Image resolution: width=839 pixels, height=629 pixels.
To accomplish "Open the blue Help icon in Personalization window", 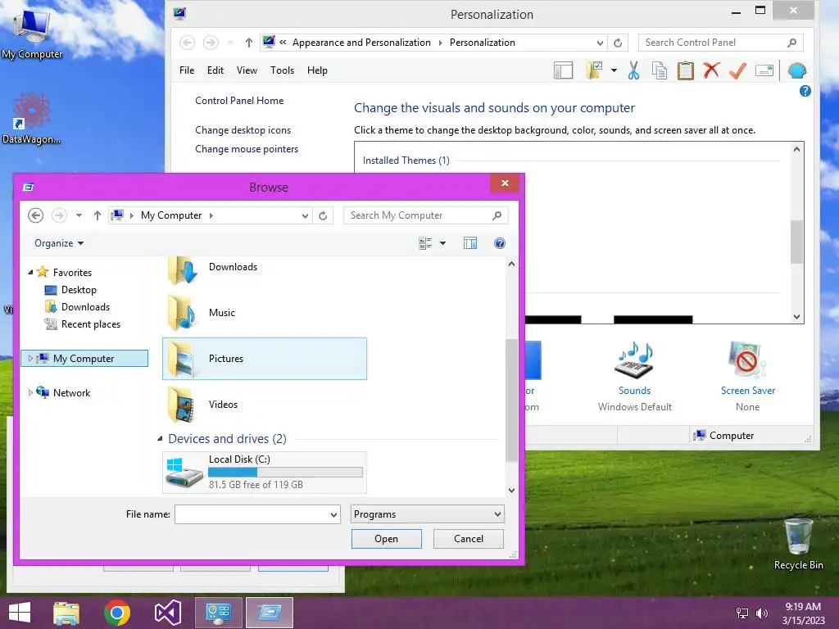I will tap(805, 91).
